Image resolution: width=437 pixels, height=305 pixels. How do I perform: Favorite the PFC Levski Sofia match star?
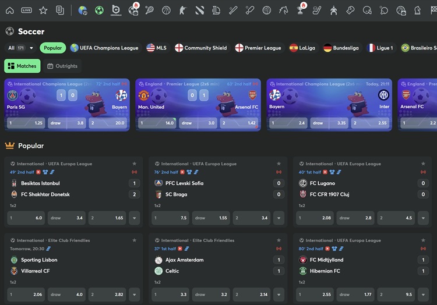point(279,164)
